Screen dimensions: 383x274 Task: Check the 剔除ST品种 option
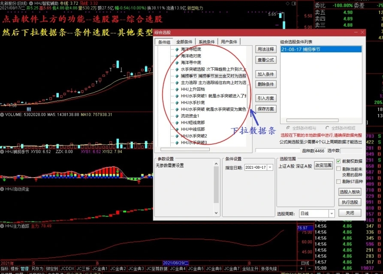pyautogui.click(x=339, y=182)
